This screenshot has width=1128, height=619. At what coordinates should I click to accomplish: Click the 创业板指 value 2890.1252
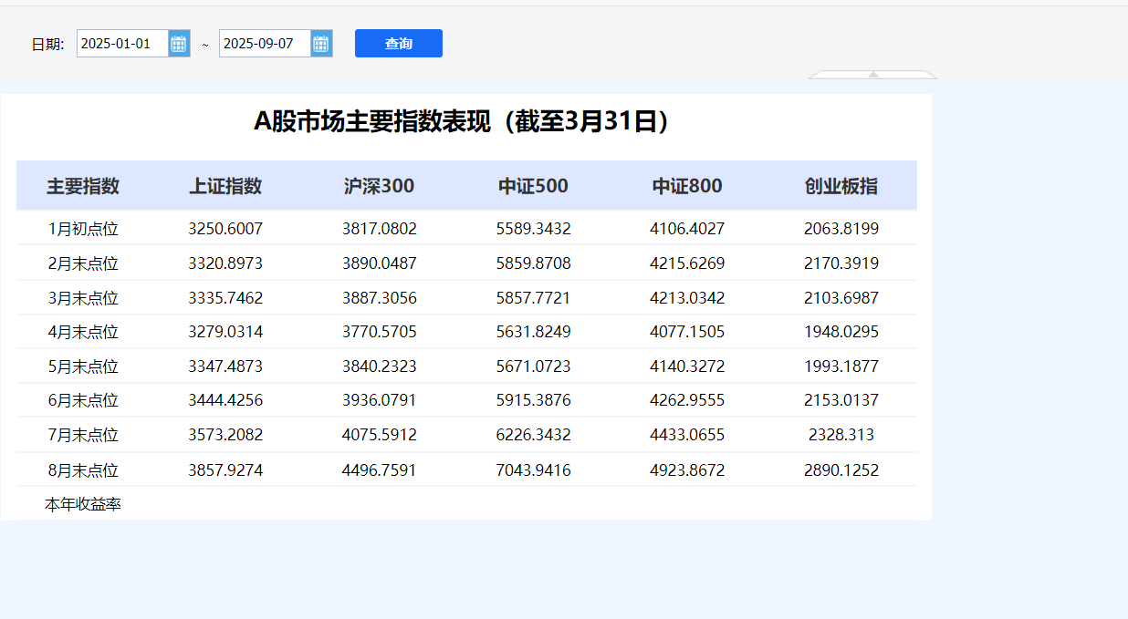point(841,470)
